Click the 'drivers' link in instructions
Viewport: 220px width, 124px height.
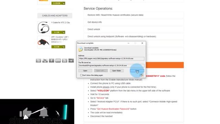coord(106,87)
